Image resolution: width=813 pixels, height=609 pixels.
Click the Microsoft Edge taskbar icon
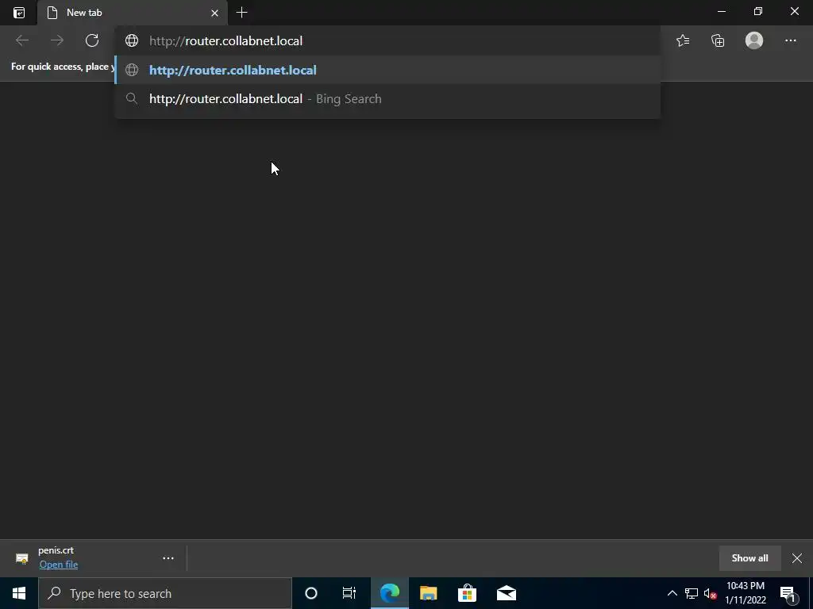tap(389, 593)
